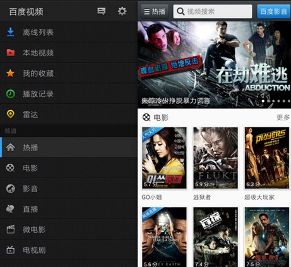
Task: Select 影音 channel in sidebar
Action: (x=69, y=188)
